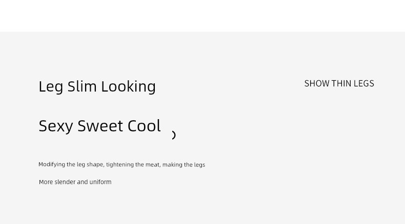This screenshot has width=405, height=224.
Task: Click the phrase making the legs
Action: (184, 165)
